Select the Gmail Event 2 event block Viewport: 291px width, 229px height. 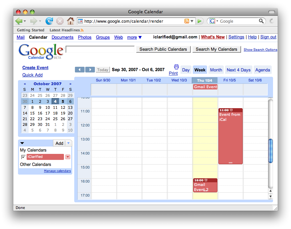pos(205,185)
